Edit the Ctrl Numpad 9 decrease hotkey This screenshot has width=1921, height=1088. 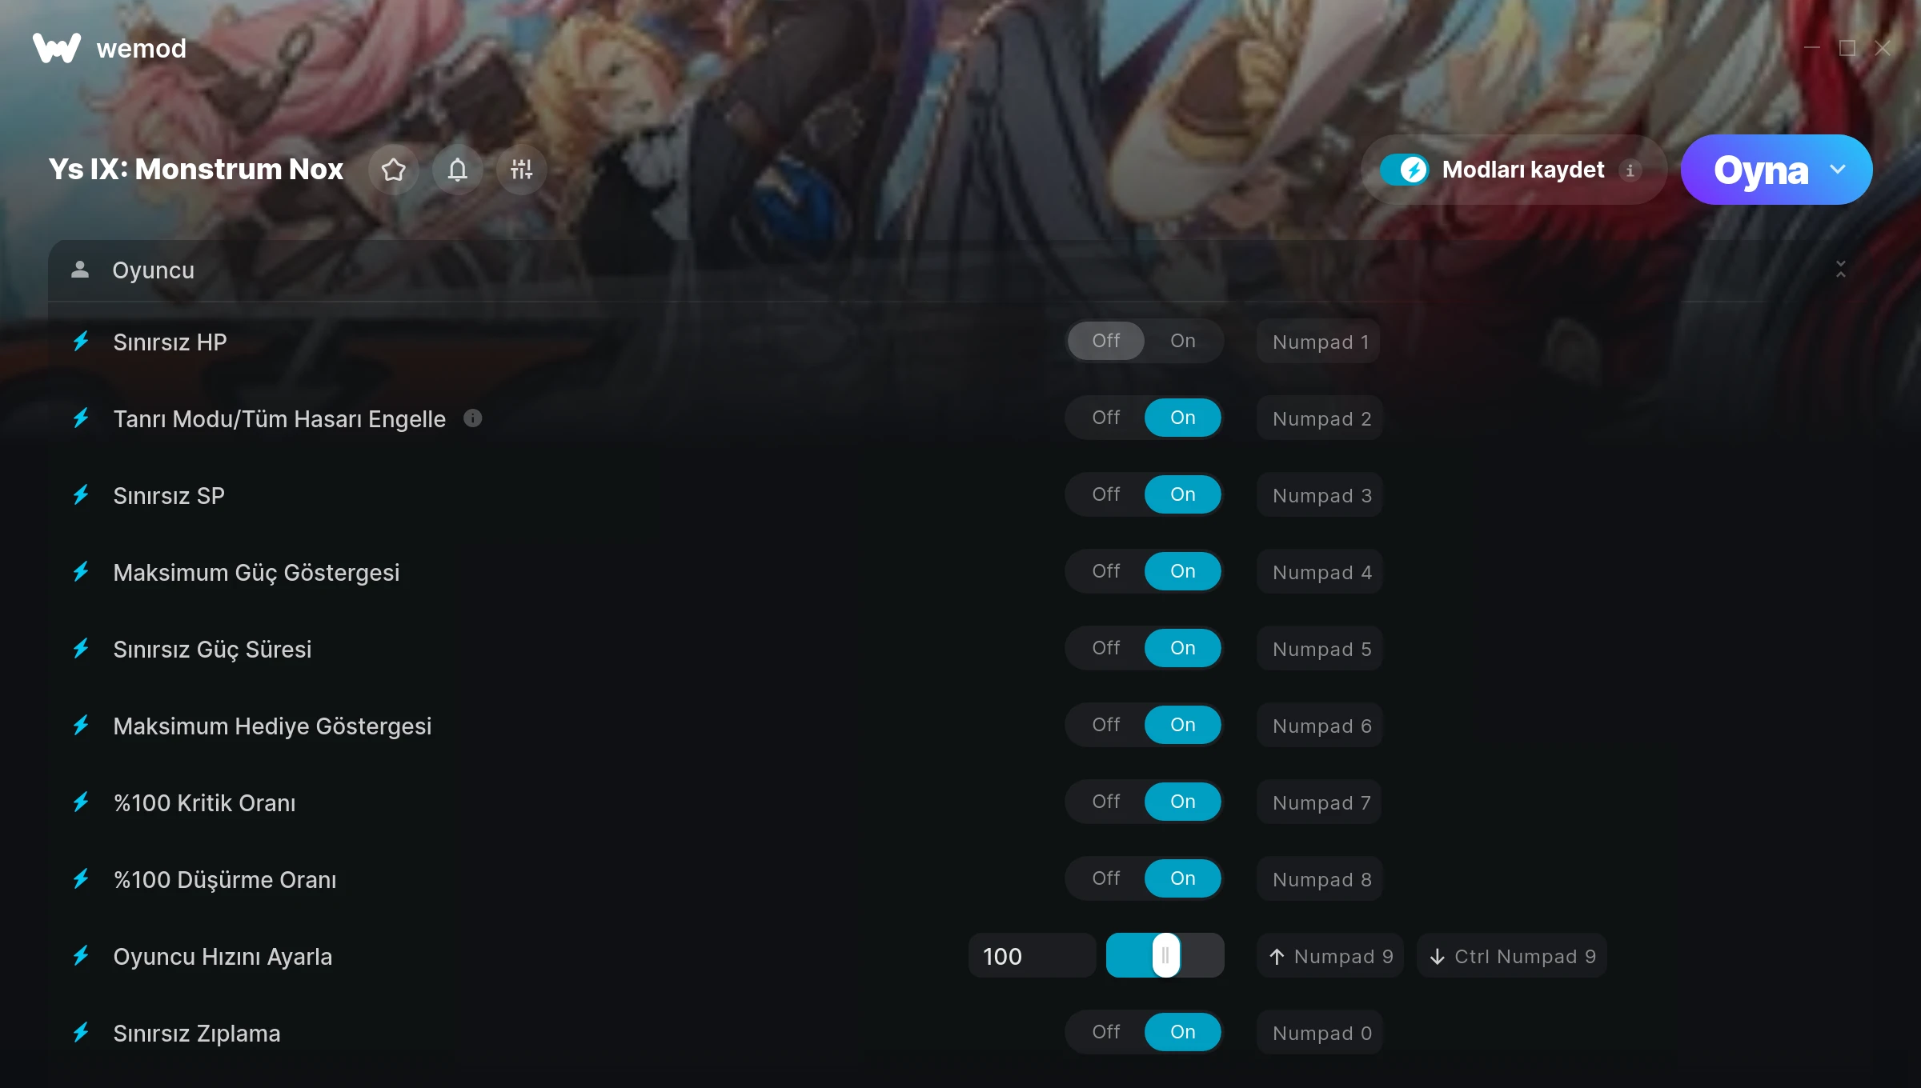tap(1512, 956)
